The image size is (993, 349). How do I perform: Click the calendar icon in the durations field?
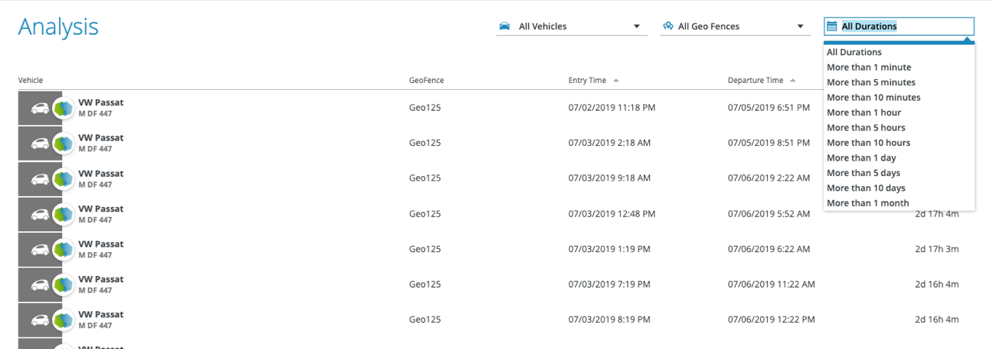[x=832, y=26]
